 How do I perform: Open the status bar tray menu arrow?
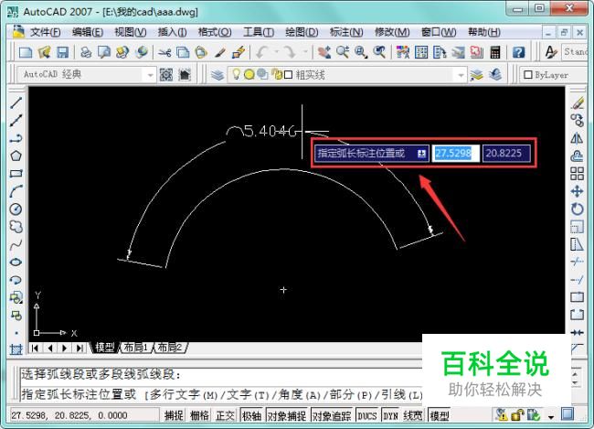(x=551, y=417)
